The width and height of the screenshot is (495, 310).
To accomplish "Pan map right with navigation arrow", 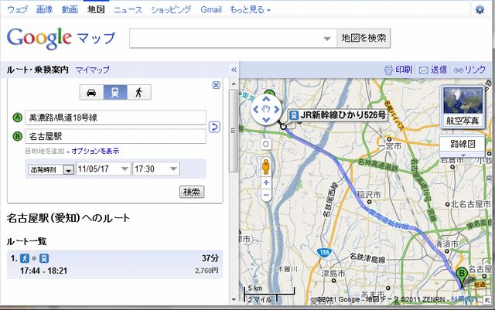I will tap(277, 110).
